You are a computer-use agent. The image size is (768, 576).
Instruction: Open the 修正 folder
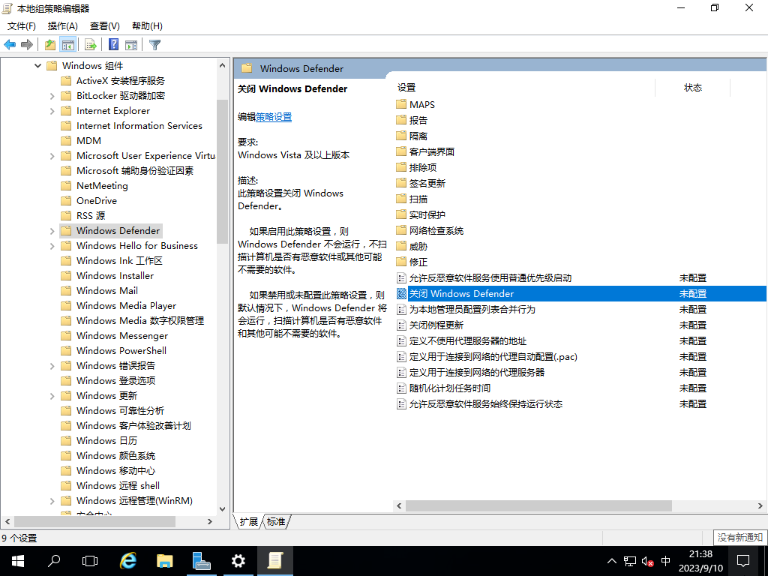(412, 262)
